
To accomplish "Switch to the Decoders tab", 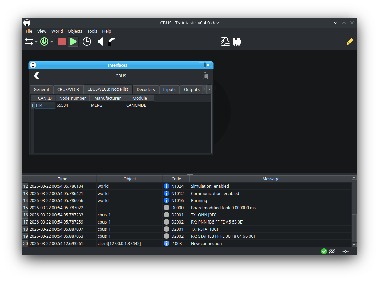I will [145, 89].
